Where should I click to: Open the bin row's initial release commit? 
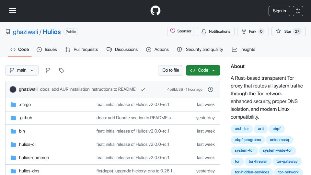[133, 131]
